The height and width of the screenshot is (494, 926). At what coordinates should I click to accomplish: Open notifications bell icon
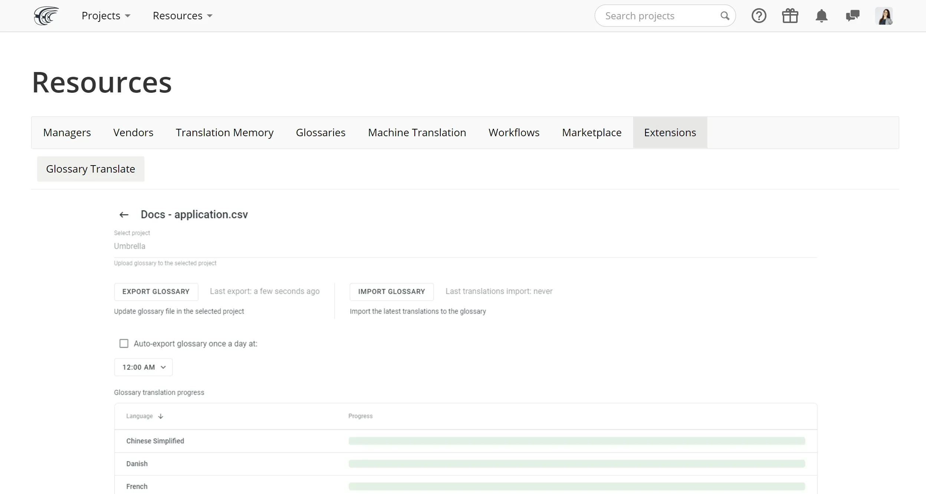(821, 16)
